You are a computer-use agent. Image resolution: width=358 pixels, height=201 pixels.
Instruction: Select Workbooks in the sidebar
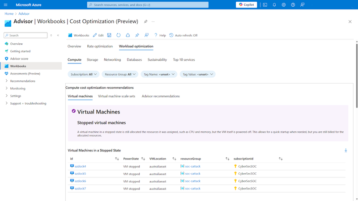31,66
